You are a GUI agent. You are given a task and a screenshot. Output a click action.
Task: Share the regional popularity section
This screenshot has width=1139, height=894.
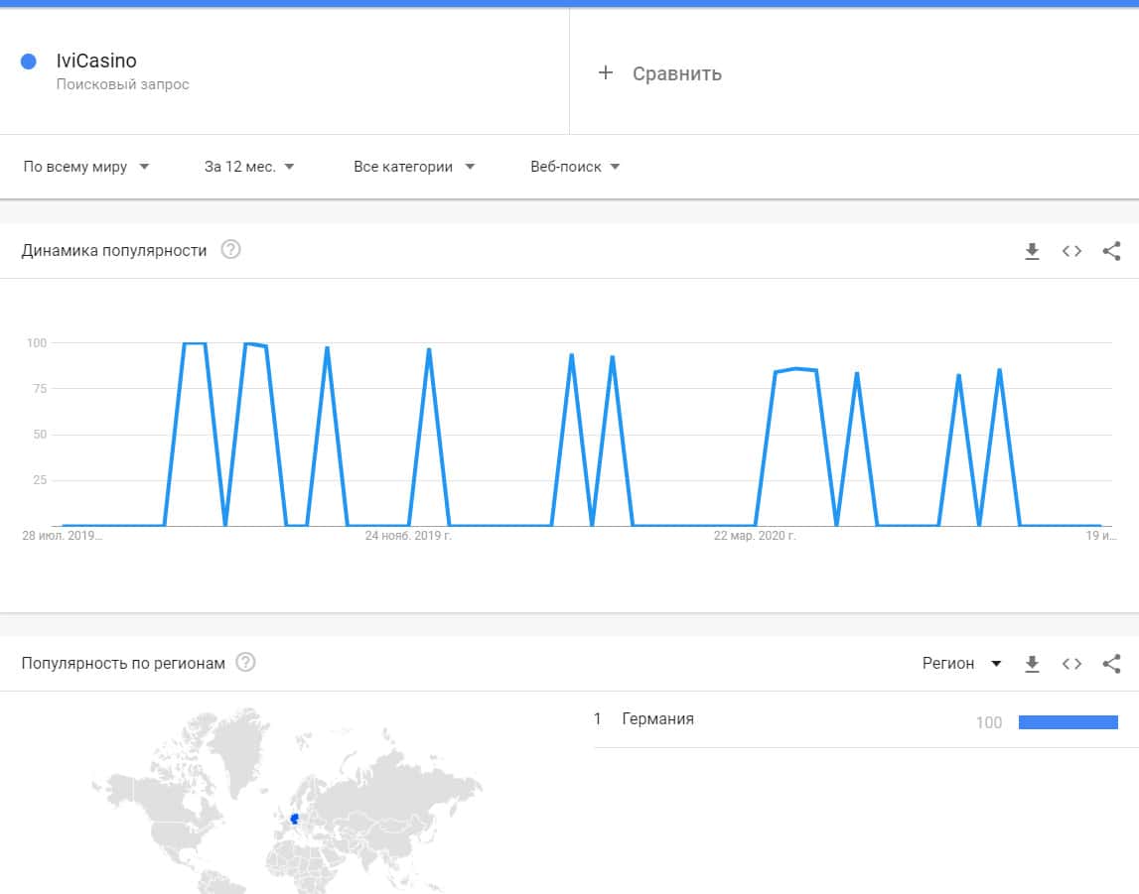[x=1111, y=664]
